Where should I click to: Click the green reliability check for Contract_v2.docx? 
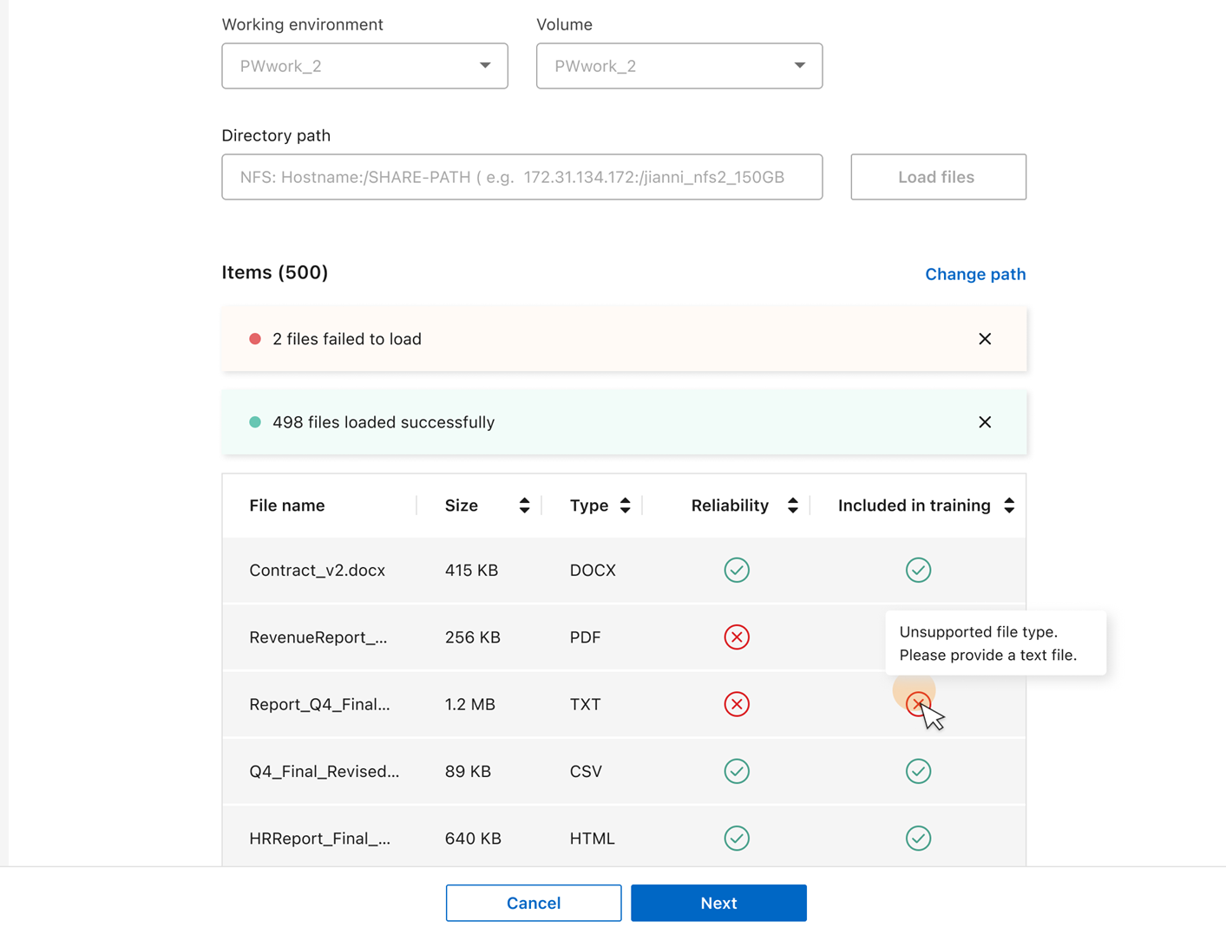pos(737,570)
